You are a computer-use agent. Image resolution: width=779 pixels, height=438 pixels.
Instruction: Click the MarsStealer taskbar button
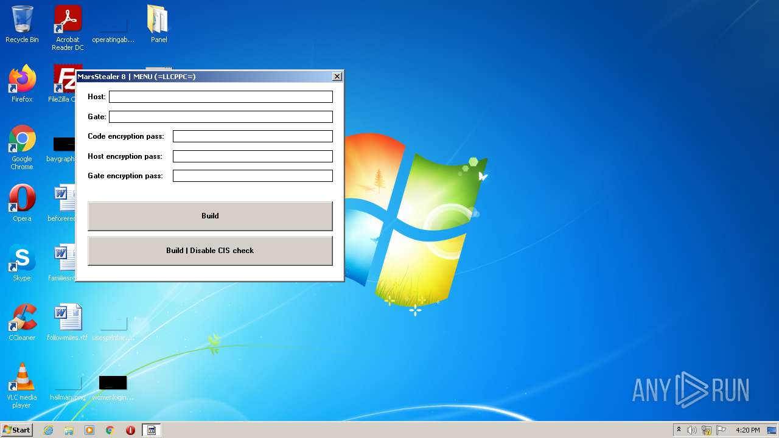(x=152, y=430)
